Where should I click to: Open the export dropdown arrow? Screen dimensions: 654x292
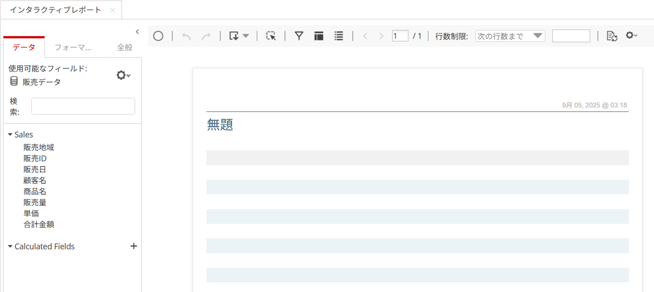pos(246,36)
